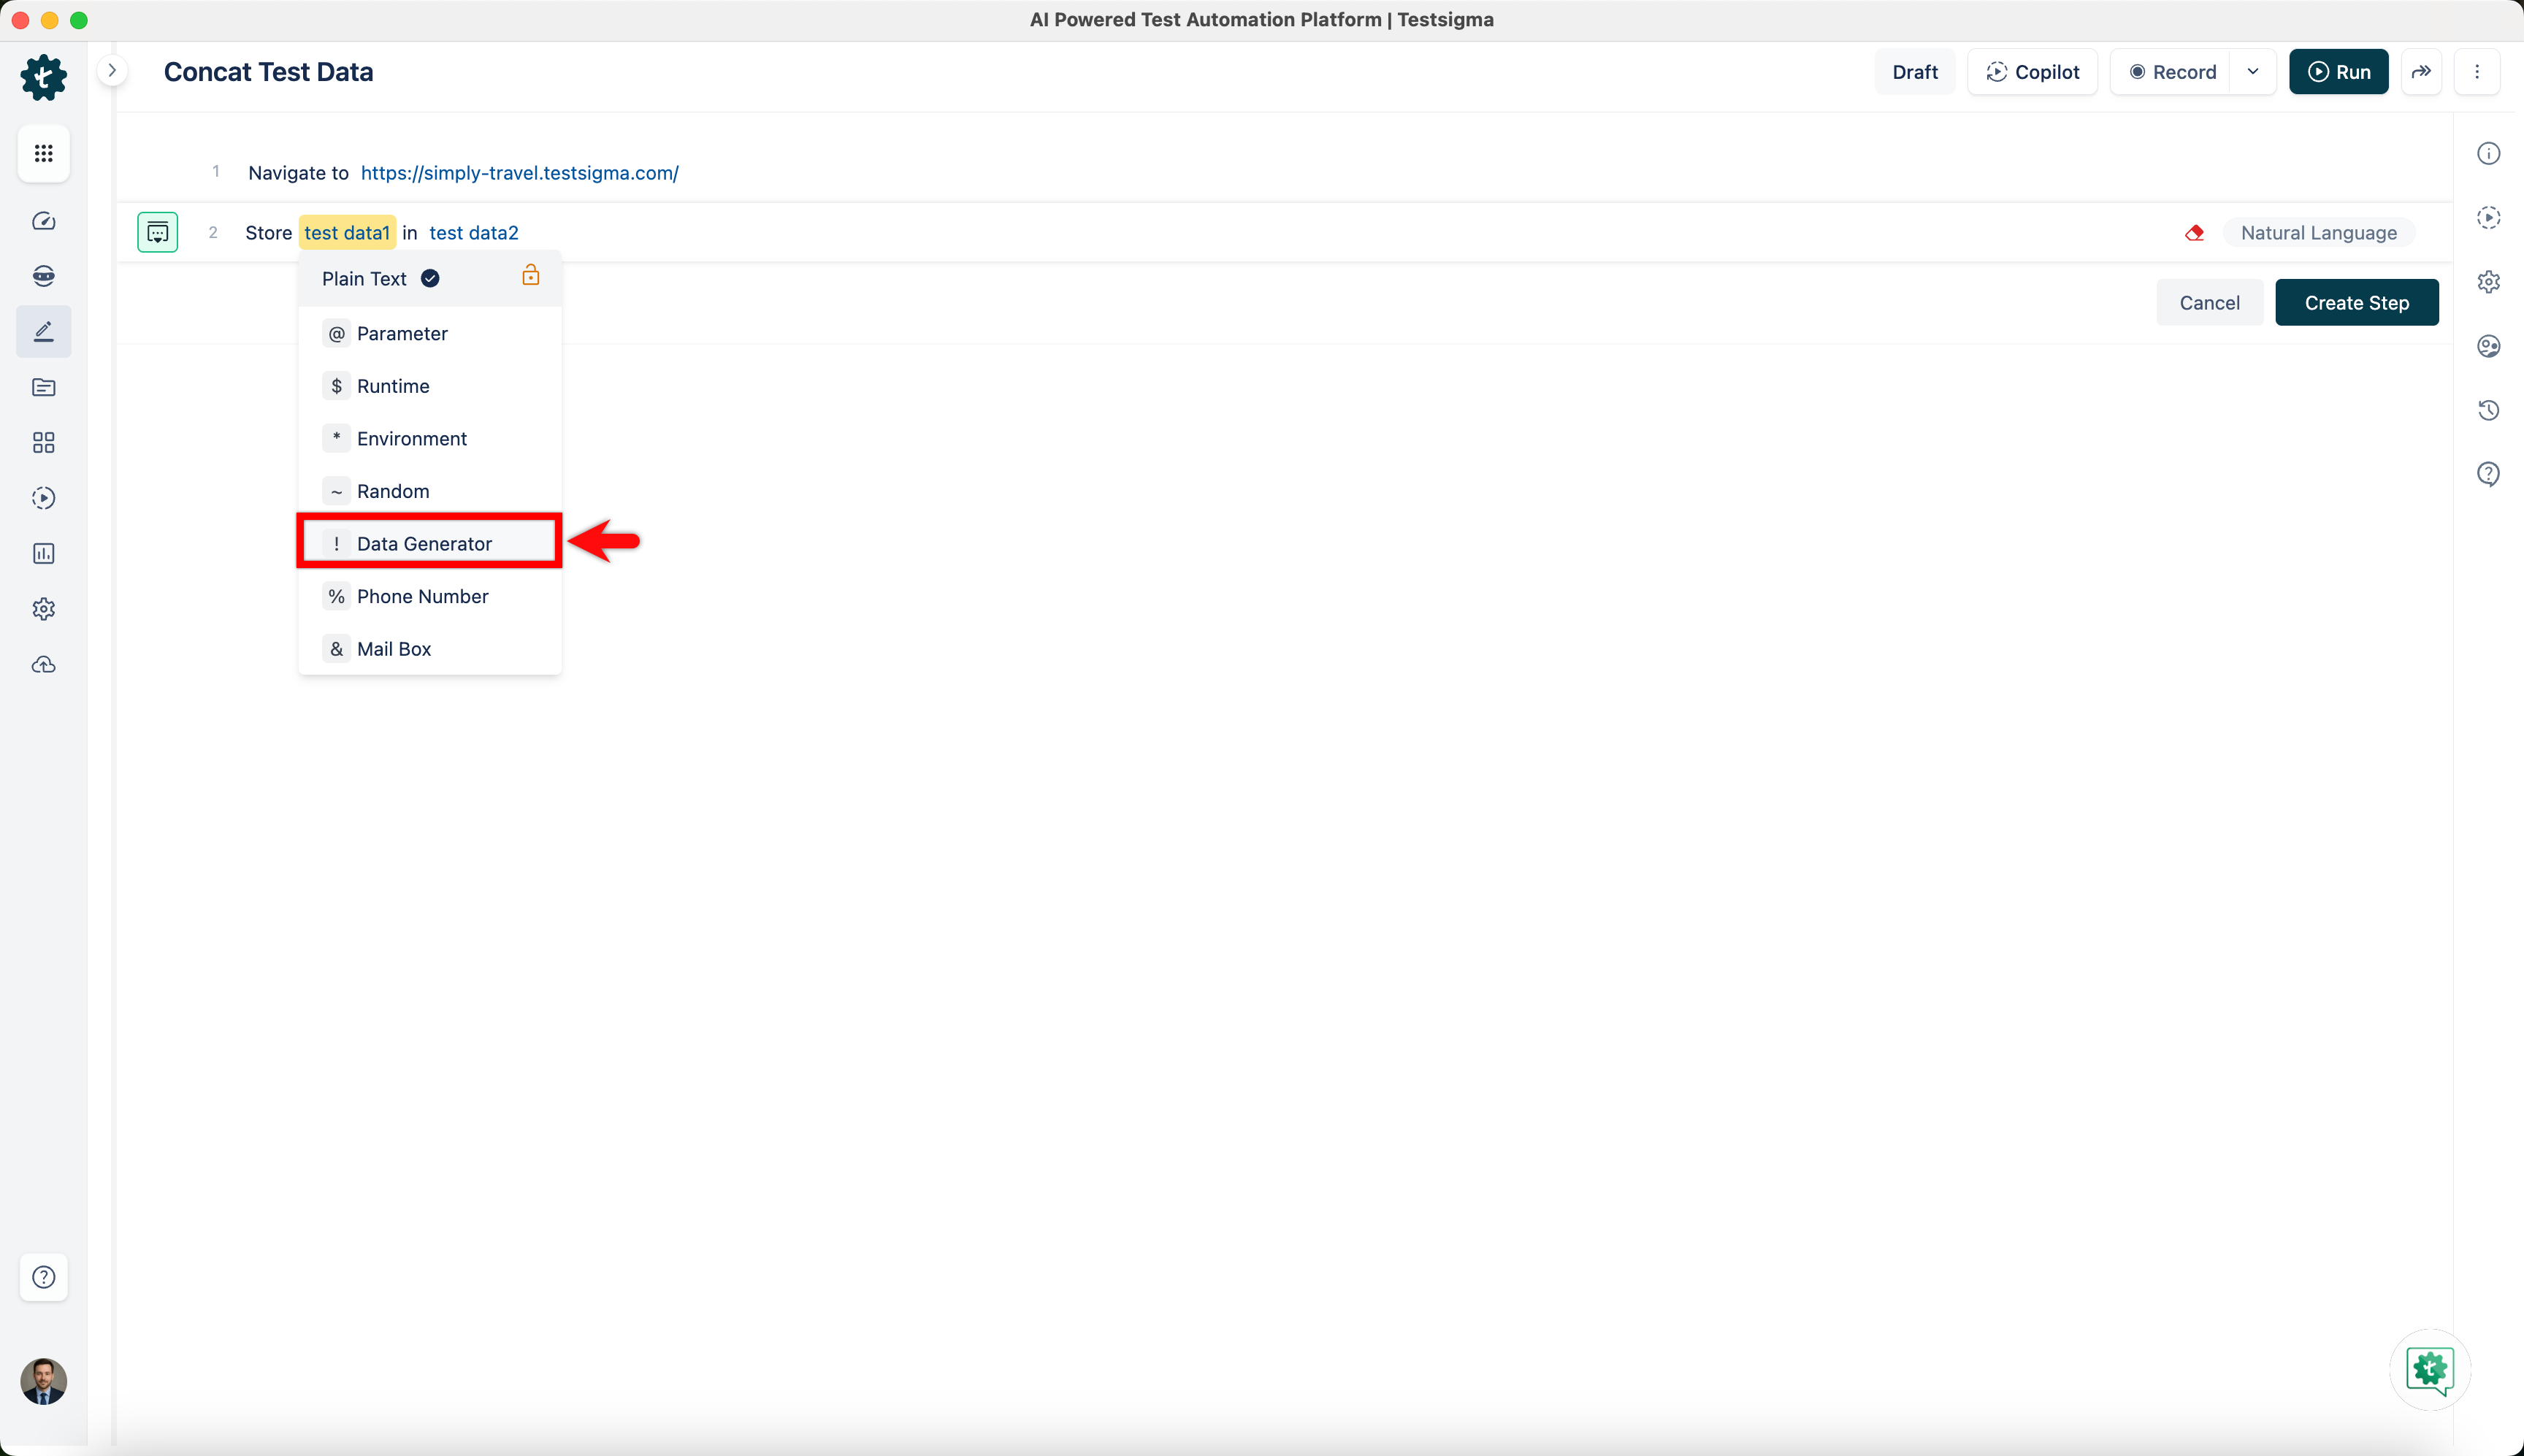
Task: Toggle the Natural Language mode pill
Action: (x=2318, y=233)
